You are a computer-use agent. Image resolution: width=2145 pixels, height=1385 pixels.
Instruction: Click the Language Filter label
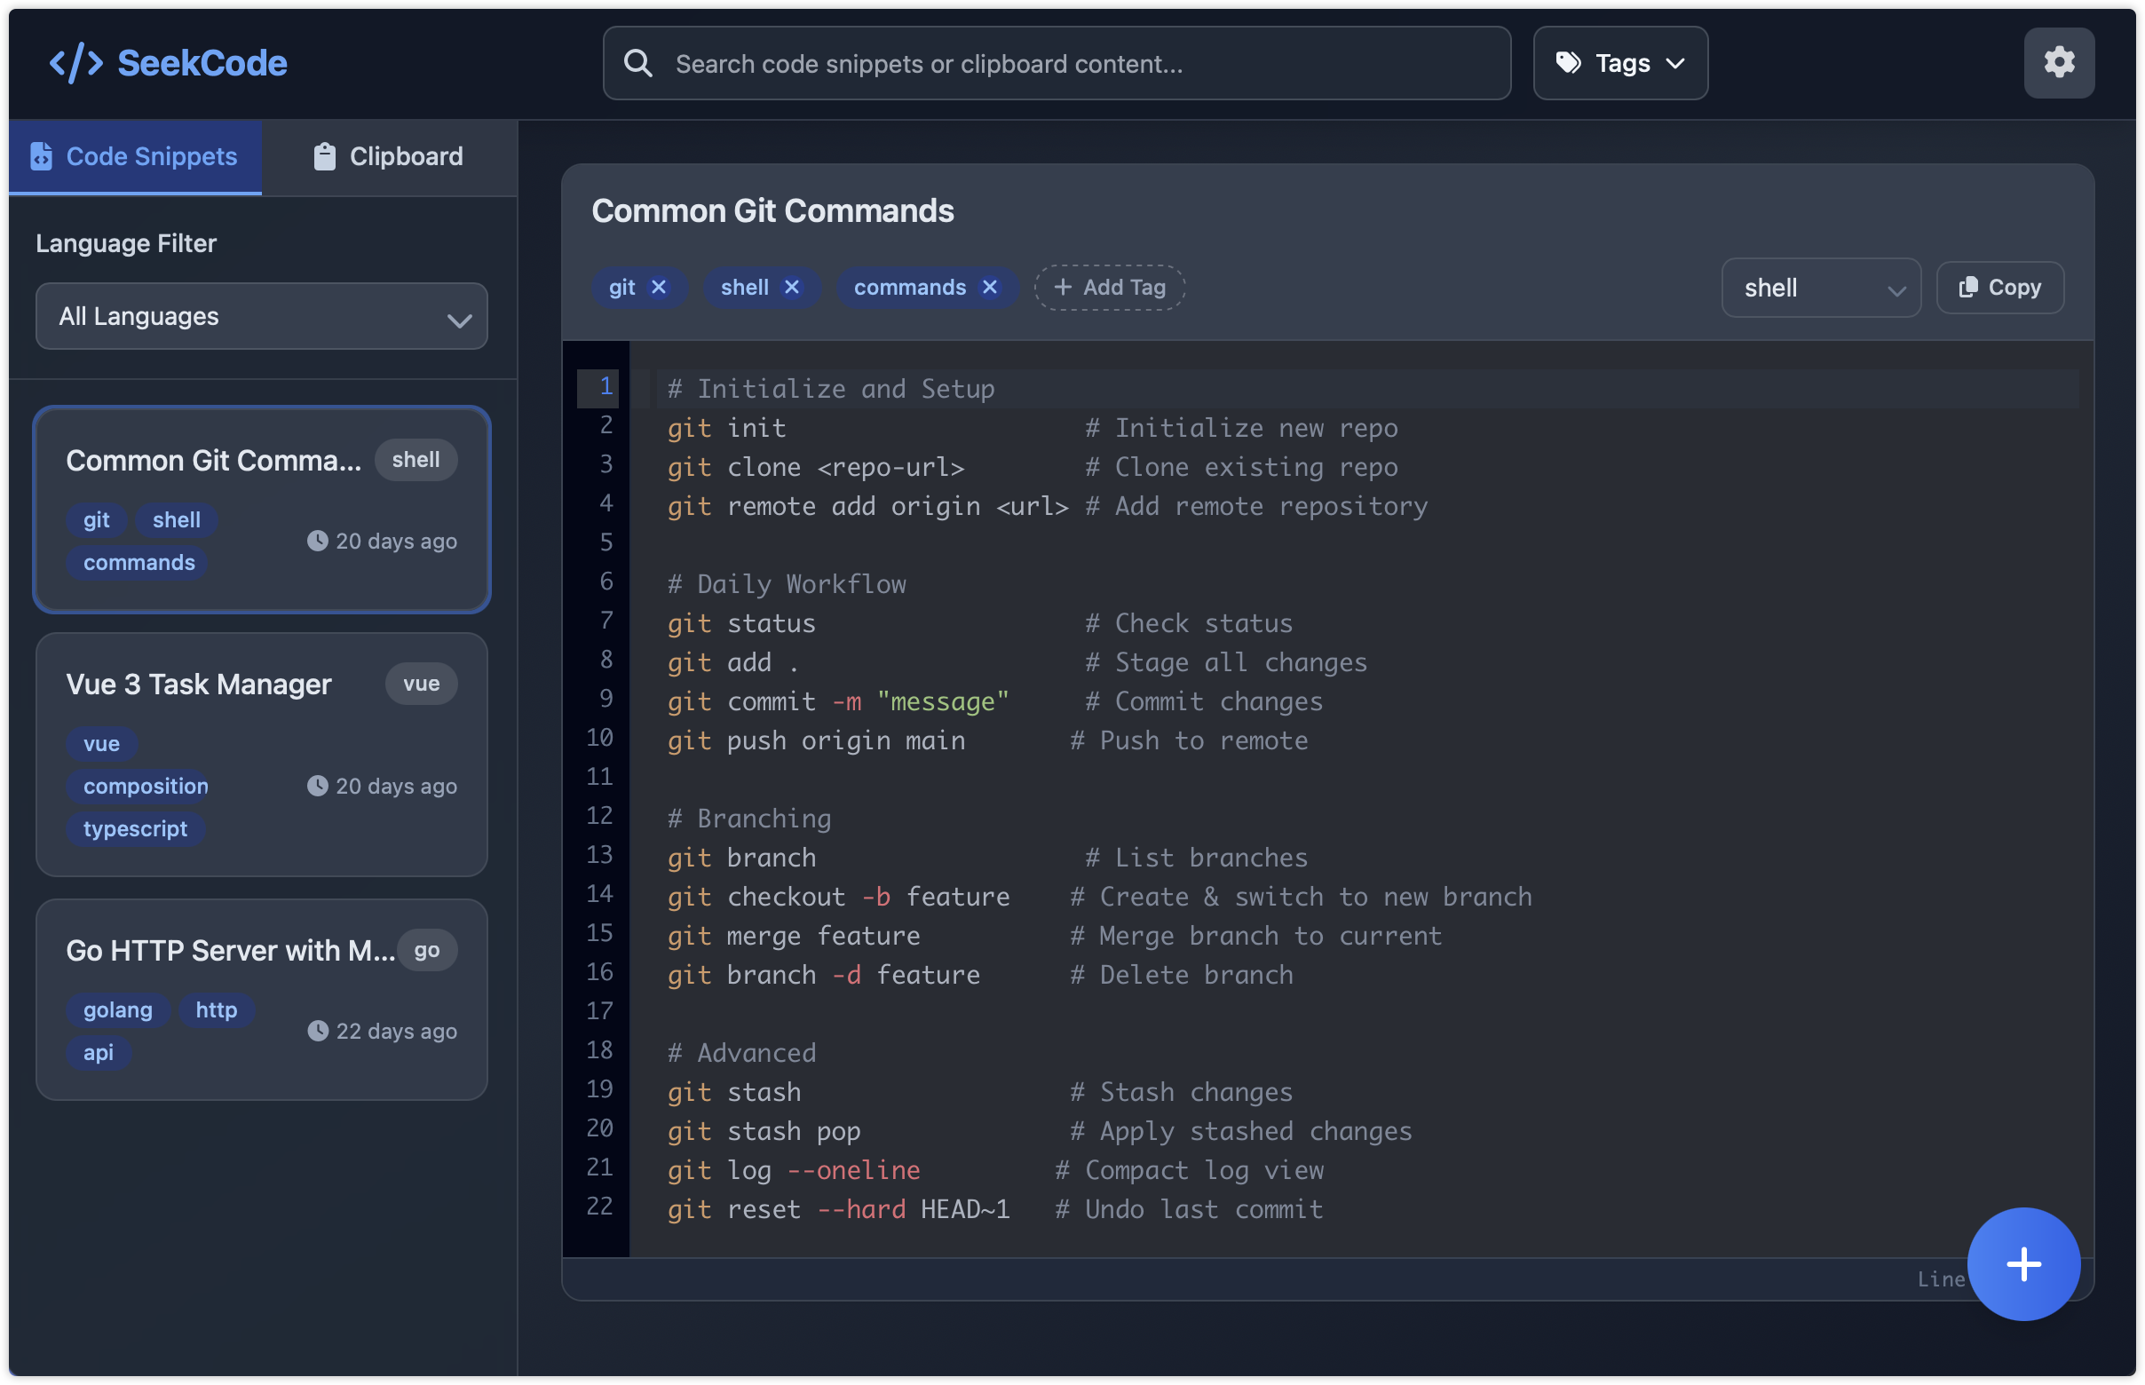click(x=126, y=243)
